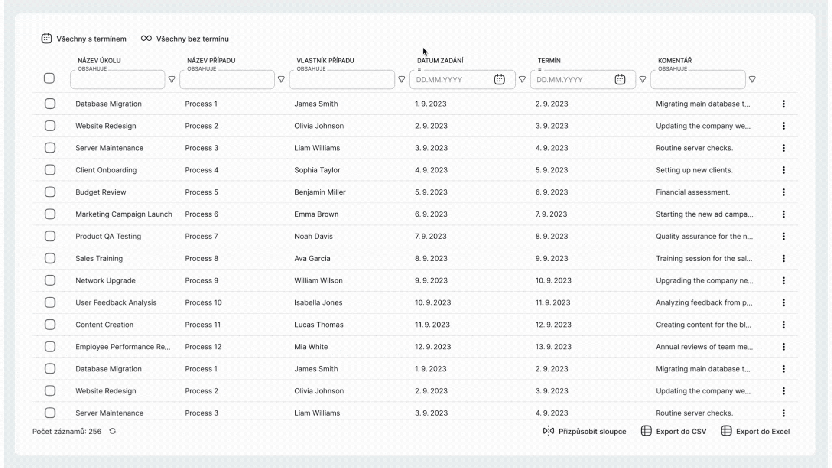Image resolution: width=832 pixels, height=468 pixels.
Task: Open the three-dot menu for the Content Creation row
Action: point(783,325)
